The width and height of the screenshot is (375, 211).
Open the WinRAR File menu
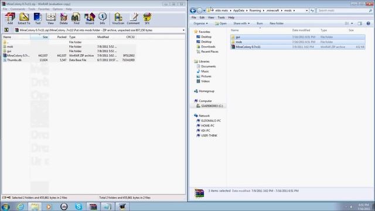pyautogui.click(x=5, y=9)
